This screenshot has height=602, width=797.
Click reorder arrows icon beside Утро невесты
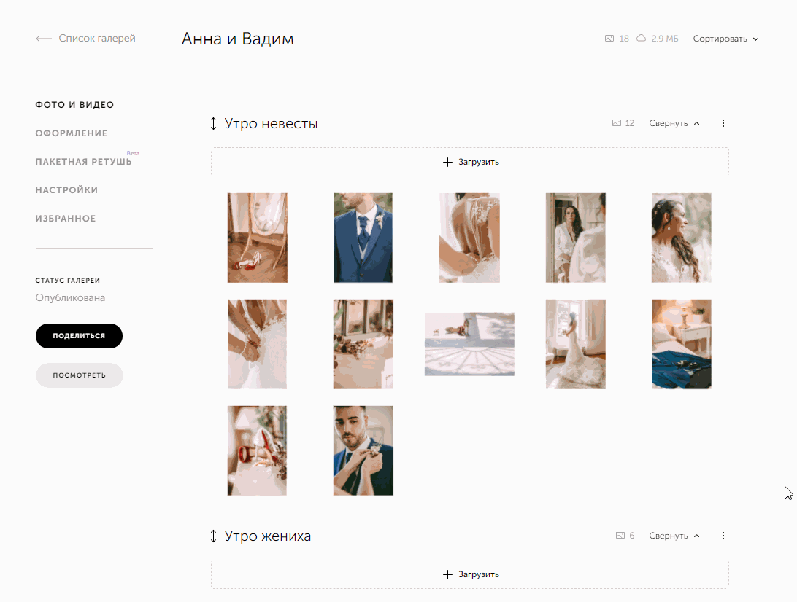(x=213, y=124)
